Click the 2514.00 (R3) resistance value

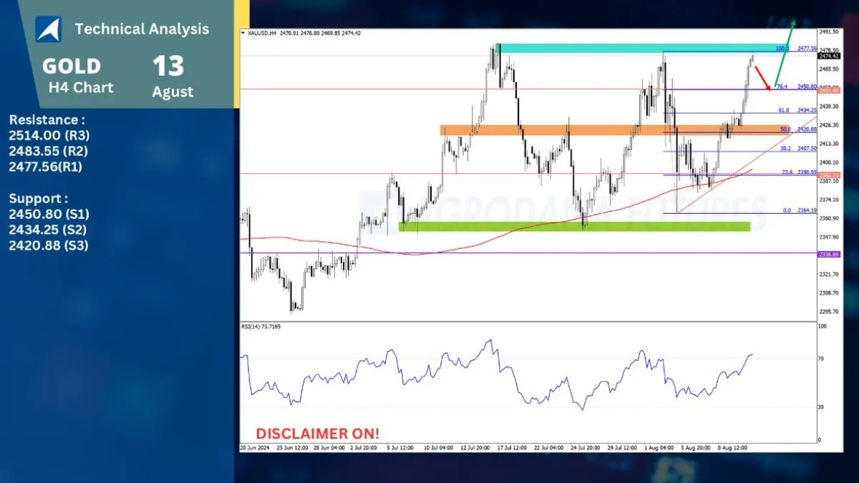49,135
